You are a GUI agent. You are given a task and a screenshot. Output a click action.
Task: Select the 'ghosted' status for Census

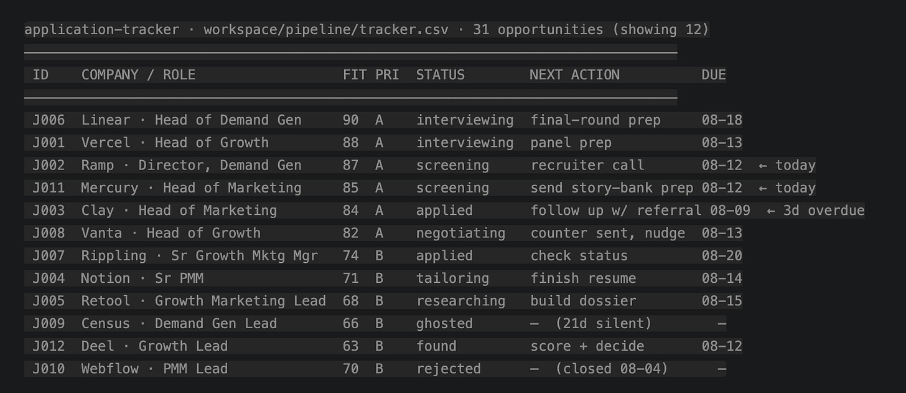(445, 323)
